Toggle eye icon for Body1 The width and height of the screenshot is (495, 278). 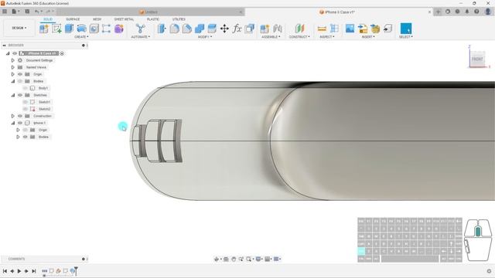point(26,88)
